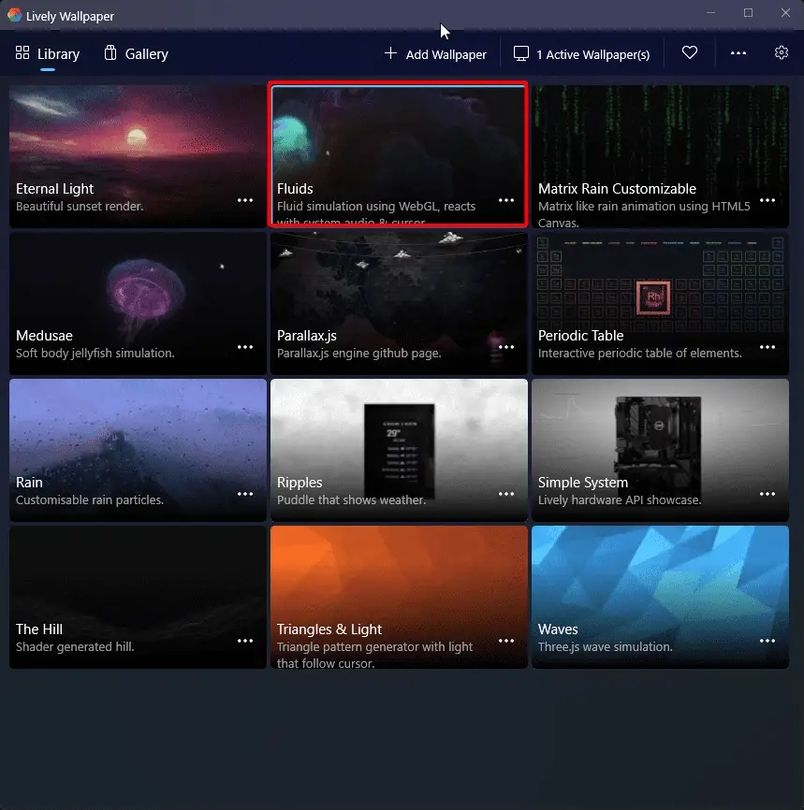Open more options for Waves wallpaper
This screenshot has height=810, width=804.
point(767,641)
